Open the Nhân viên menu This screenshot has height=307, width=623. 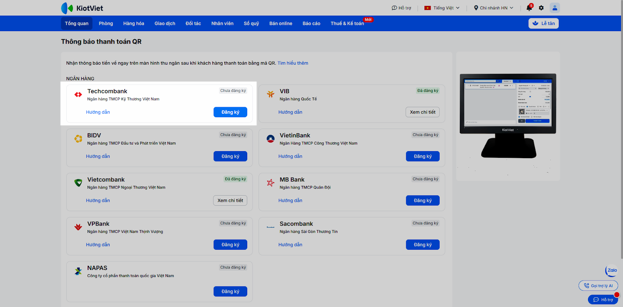click(x=222, y=23)
